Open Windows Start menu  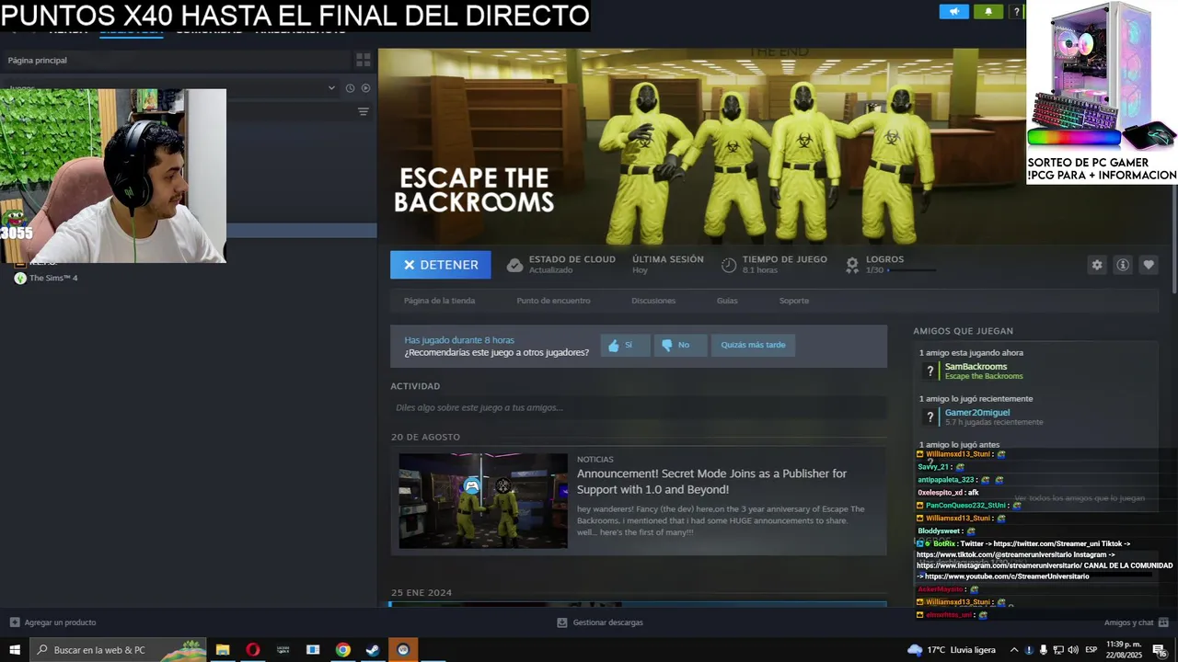pyautogui.click(x=15, y=650)
